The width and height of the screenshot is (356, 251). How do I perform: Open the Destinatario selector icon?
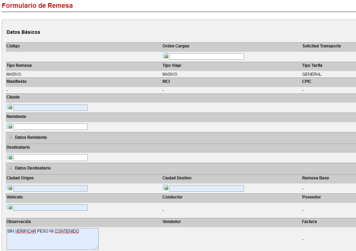[x=10, y=158]
